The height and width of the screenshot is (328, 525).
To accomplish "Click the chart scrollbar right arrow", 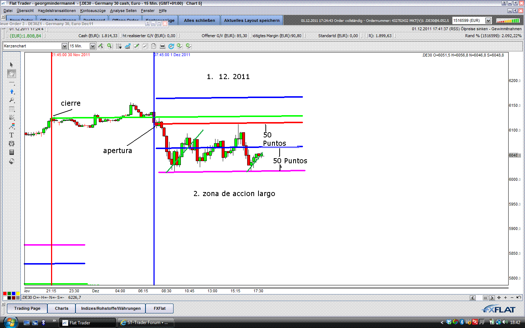I will pos(492,298).
